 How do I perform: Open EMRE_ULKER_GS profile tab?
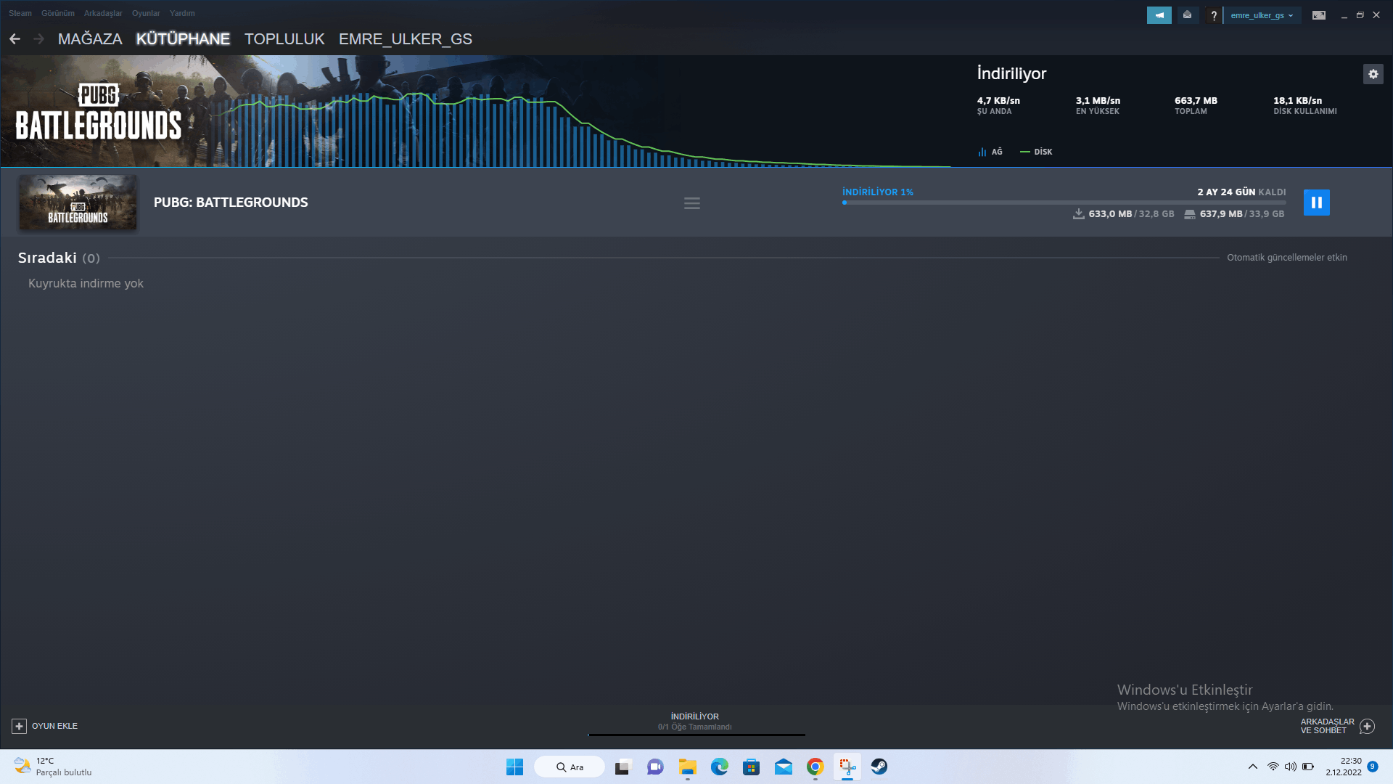(406, 39)
